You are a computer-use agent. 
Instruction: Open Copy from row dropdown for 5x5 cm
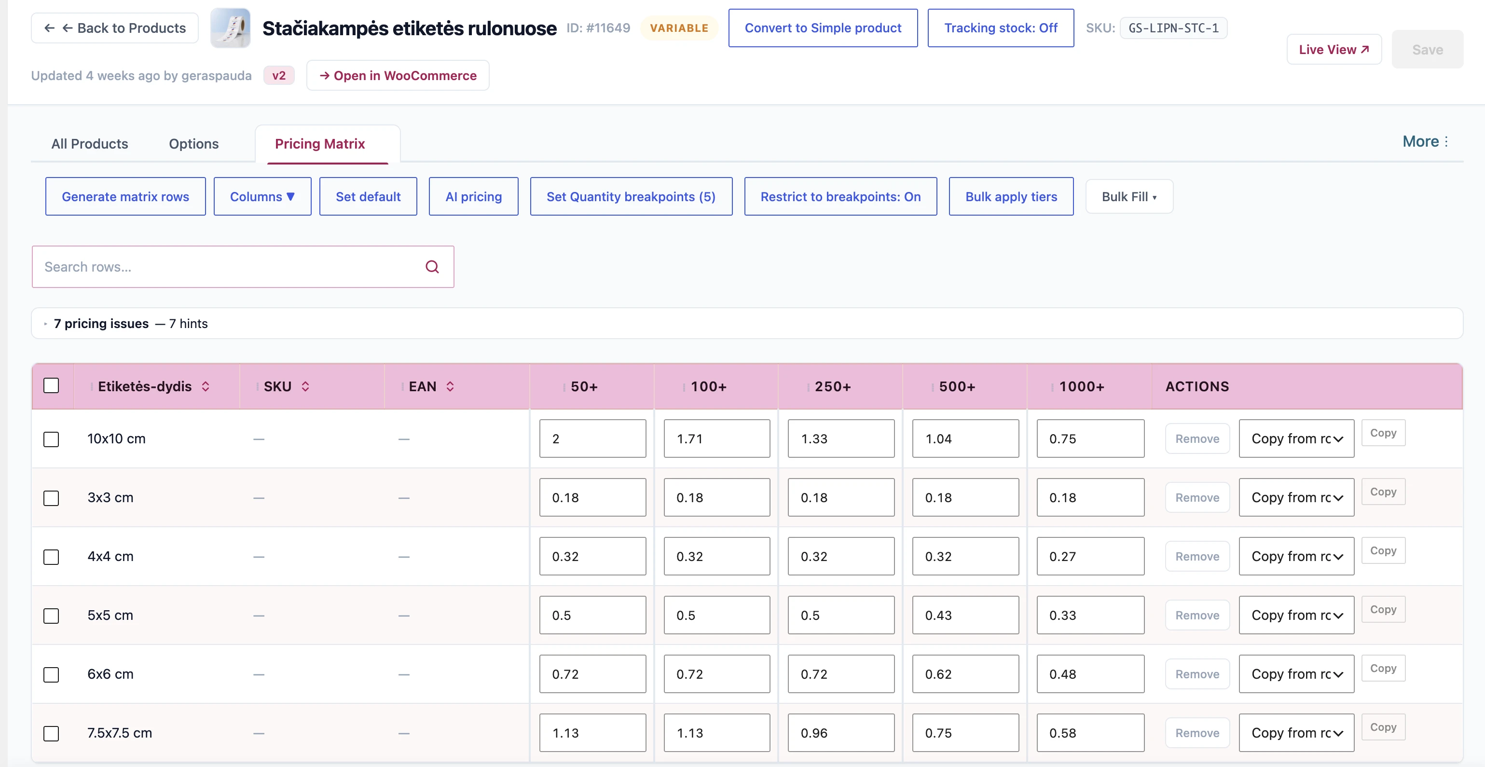1296,615
